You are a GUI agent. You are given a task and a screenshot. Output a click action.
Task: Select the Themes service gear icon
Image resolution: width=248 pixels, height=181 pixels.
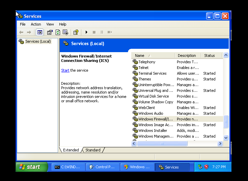(135, 79)
